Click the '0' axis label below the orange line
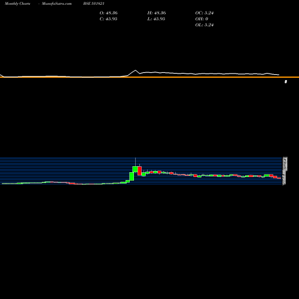 286,82
